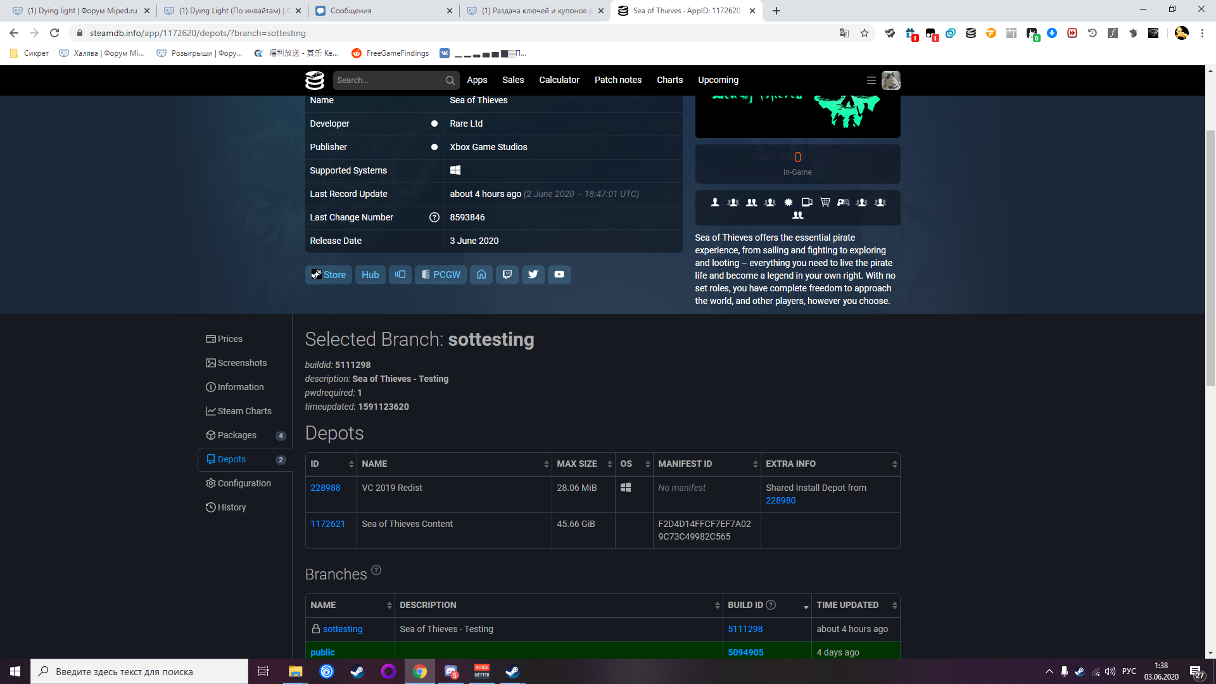The height and width of the screenshot is (684, 1216).
Task: Sort depots by ID column
Action: pyautogui.click(x=331, y=464)
